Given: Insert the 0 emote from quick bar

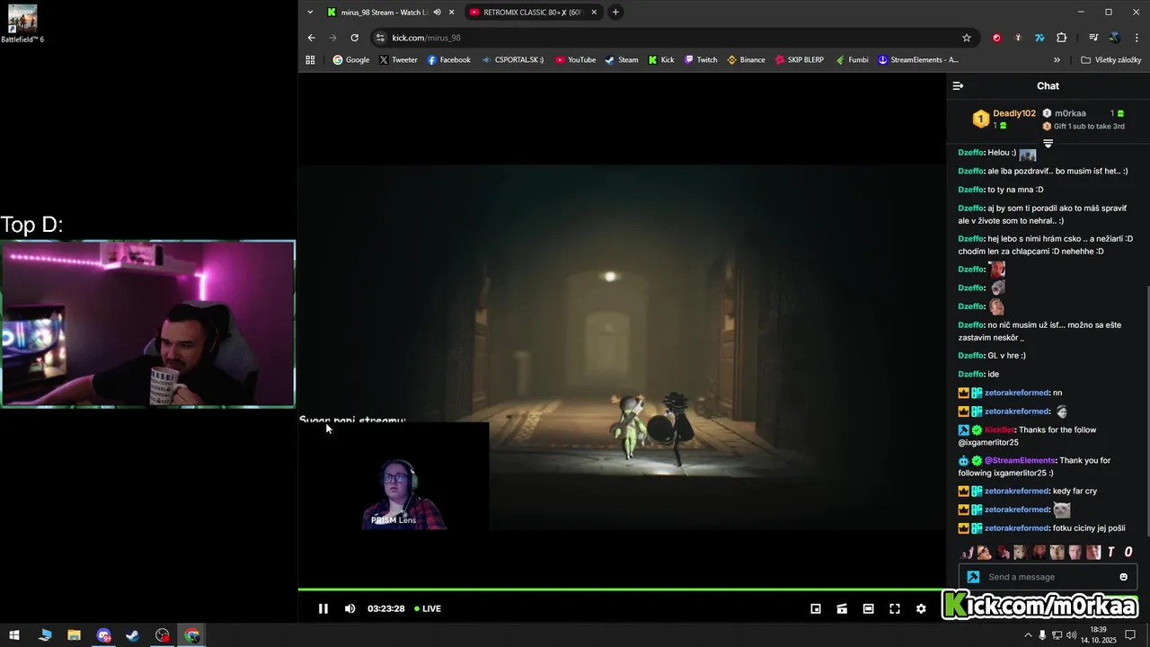Looking at the screenshot, I should (1128, 553).
